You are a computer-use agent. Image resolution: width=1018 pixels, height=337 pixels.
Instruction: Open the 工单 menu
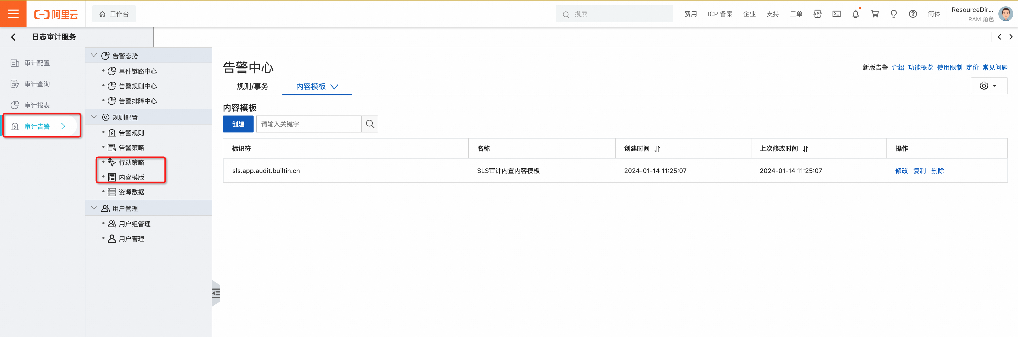click(x=796, y=14)
